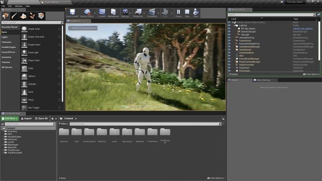Screen dimensions: 322x181
Task: Select the Geometry Editing mode icon
Action: (x=41, y=16)
